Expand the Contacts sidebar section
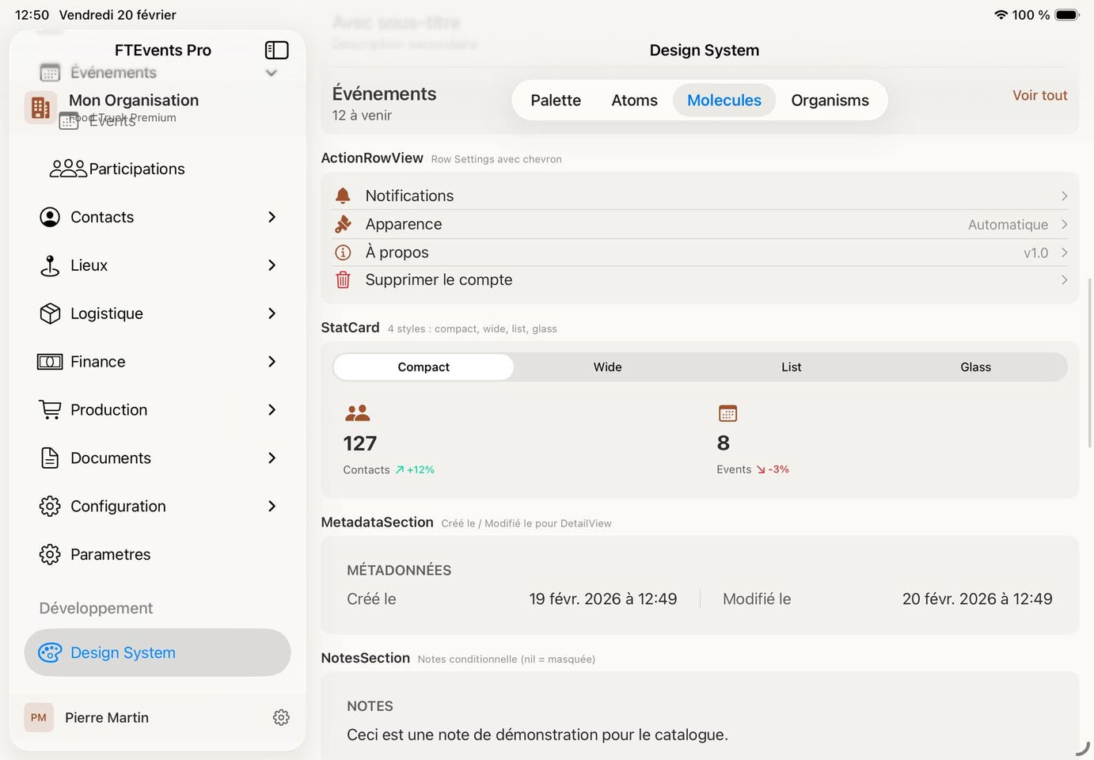This screenshot has width=1094, height=760. (272, 217)
